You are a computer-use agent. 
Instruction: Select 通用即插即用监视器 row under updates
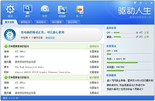point(52,62)
